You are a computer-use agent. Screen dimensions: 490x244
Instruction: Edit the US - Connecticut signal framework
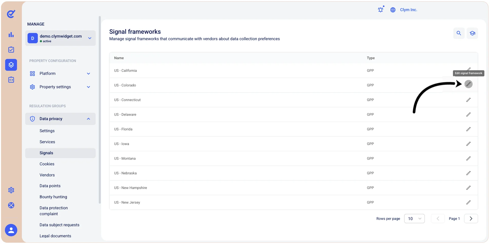(x=468, y=100)
